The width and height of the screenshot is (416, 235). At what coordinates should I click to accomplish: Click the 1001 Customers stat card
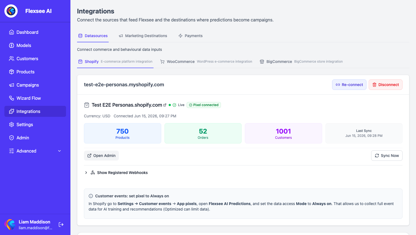[x=283, y=133]
